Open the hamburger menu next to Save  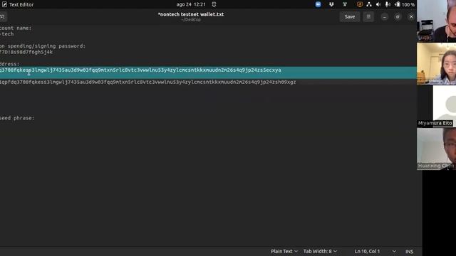[368, 17]
